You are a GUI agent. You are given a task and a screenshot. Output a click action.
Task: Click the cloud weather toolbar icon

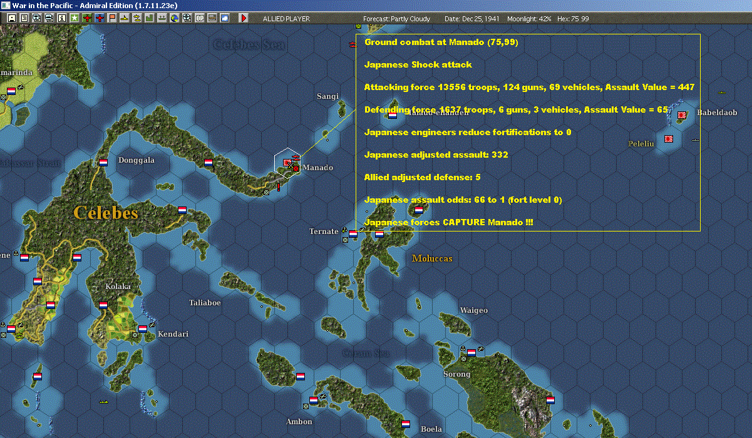click(225, 18)
